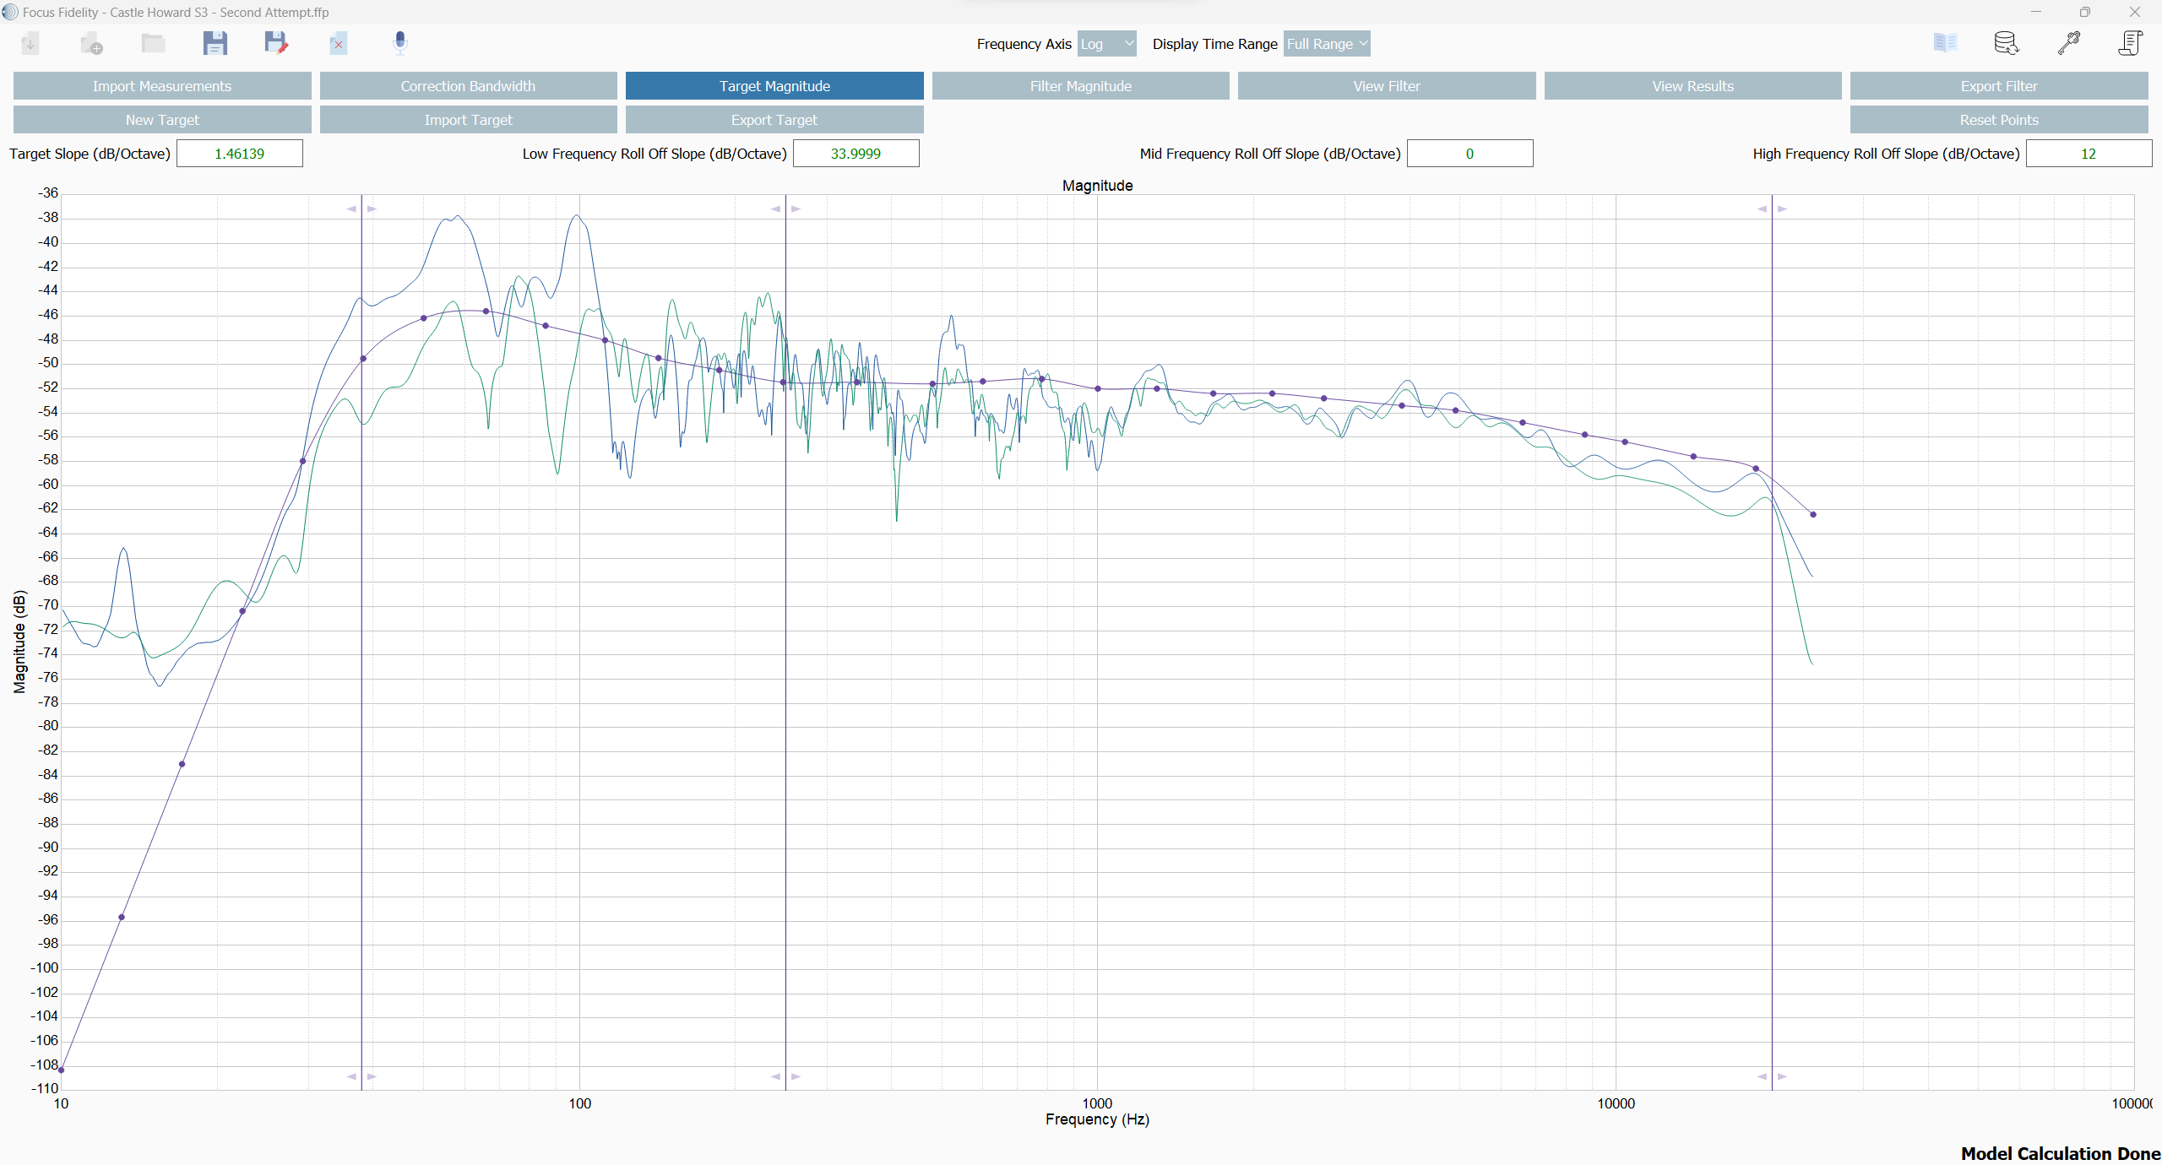This screenshot has width=2162, height=1165.
Task: Click the database sync icon
Action: click(x=2007, y=43)
